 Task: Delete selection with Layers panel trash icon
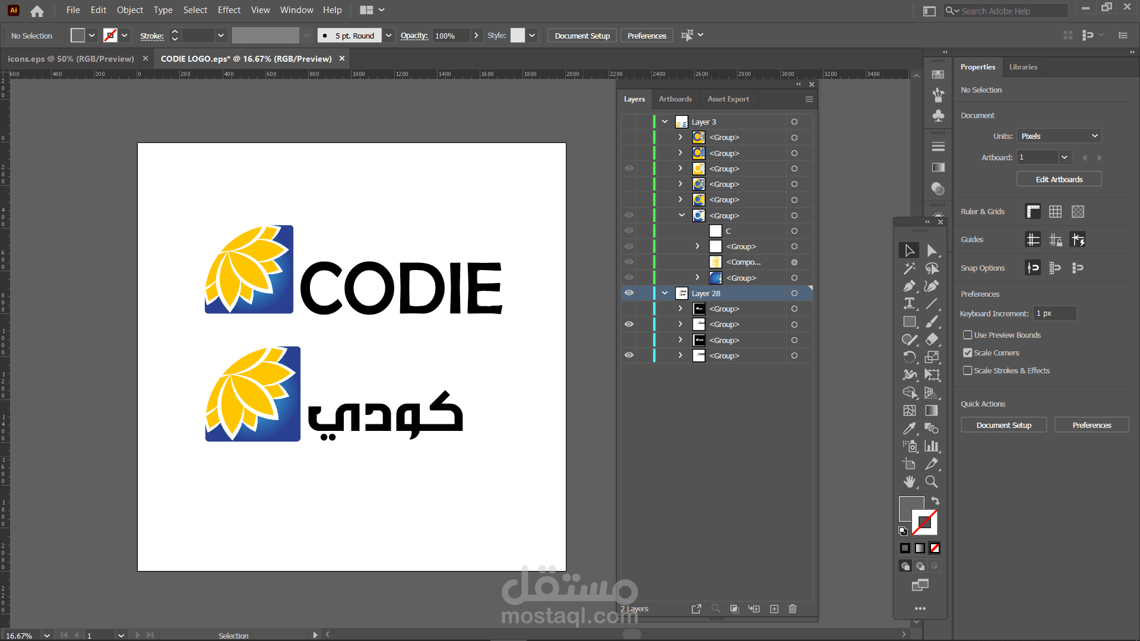[792, 609]
